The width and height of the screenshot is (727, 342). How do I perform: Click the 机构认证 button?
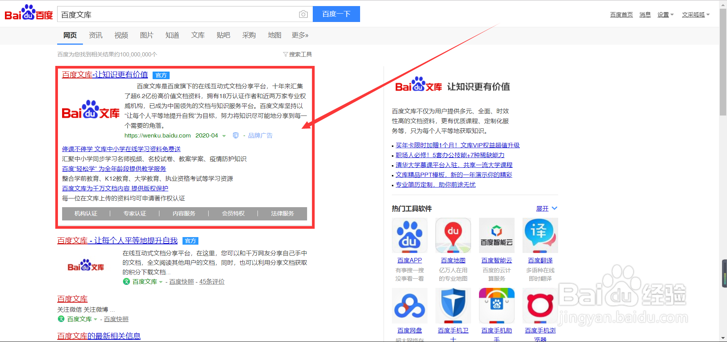pos(86,214)
